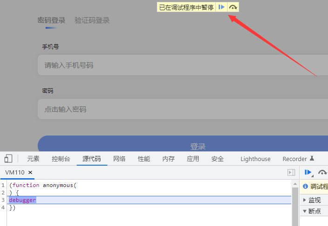
Task: Step over next call in the paused overlay
Action: coord(233,7)
